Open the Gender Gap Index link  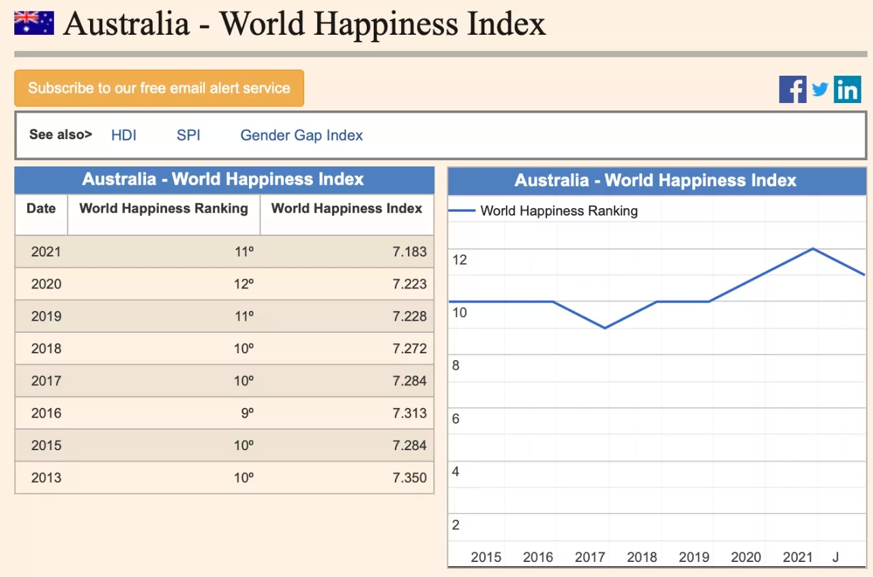click(301, 135)
